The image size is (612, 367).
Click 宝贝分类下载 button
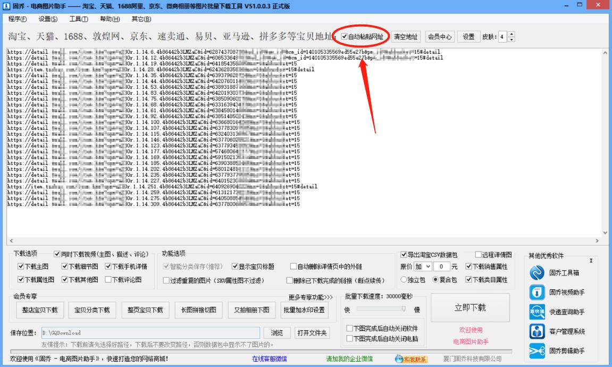[x=92, y=310]
